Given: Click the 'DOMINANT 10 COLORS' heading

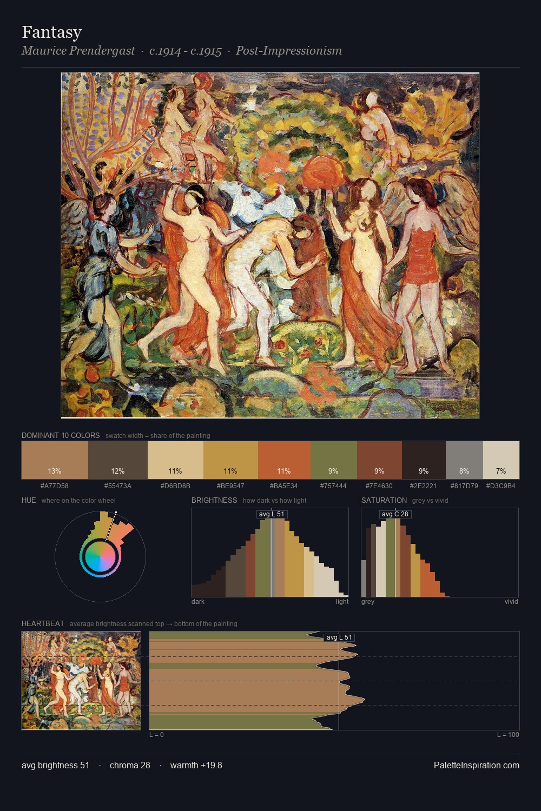Looking at the screenshot, I should pos(61,435).
